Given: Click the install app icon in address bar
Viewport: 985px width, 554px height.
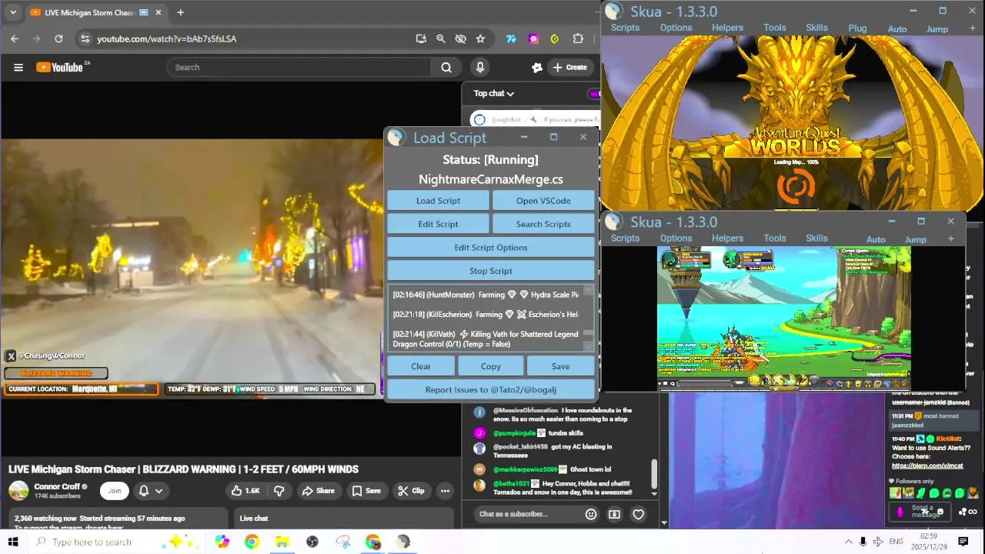Looking at the screenshot, I should pyautogui.click(x=421, y=38).
